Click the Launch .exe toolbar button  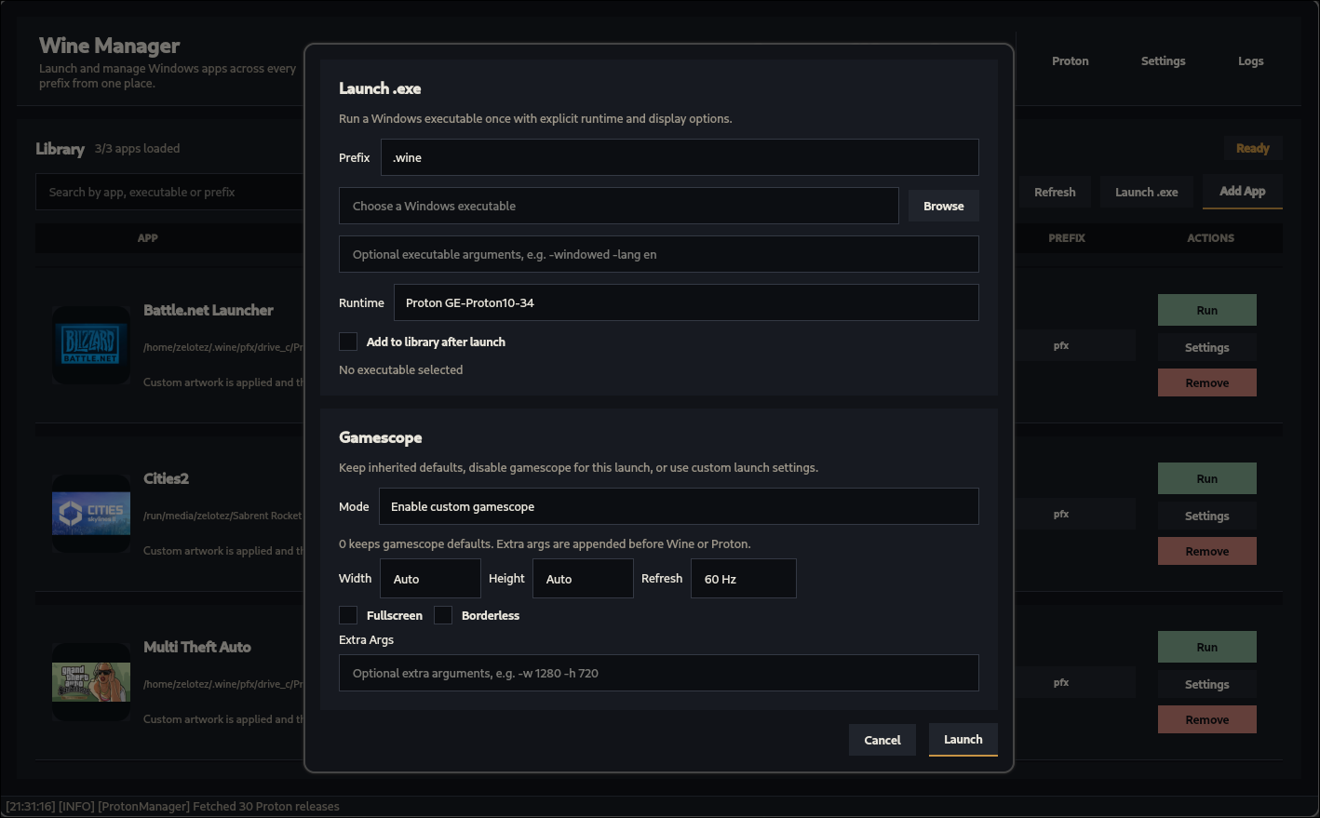(x=1147, y=192)
